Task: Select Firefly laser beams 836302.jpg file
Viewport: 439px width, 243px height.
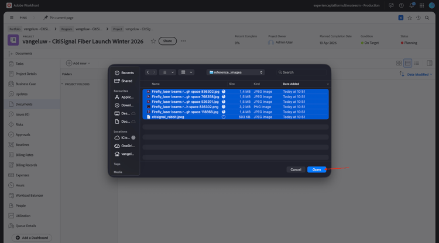Action: 235,92
